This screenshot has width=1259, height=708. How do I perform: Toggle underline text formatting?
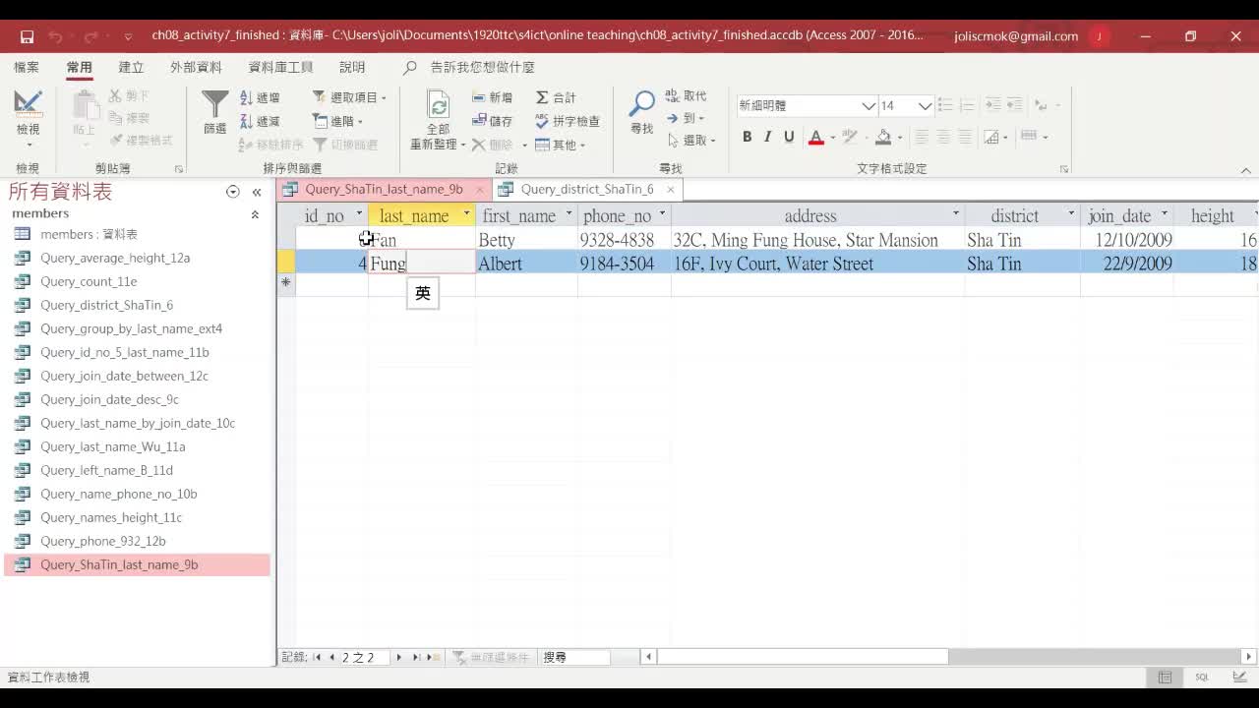789,137
